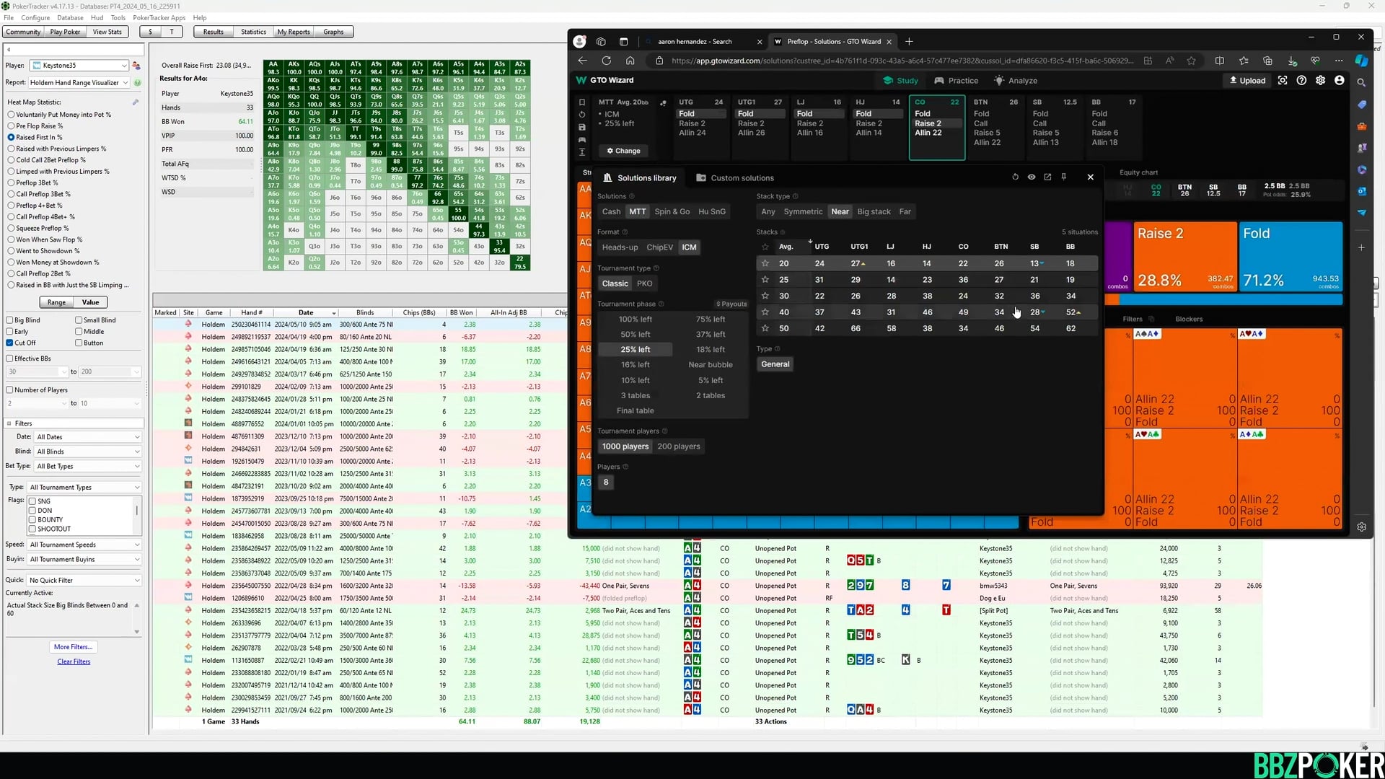This screenshot has width=1385, height=779.
Task: Switch to Custom solutions tab
Action: tap(735, 178)
